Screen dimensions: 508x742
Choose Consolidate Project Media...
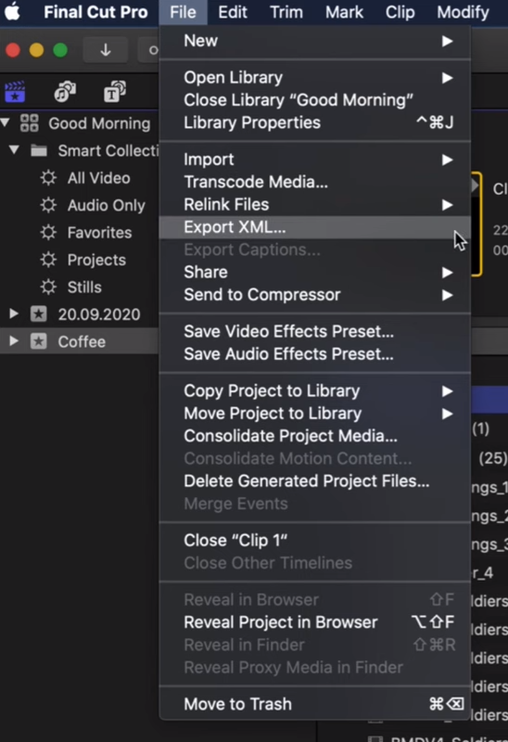pyautogui.click(x=315, y=436)
